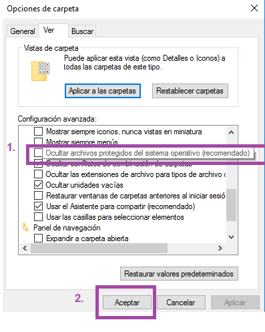Disable Usar el Asistente para compartir
265x332 pixels.
click(x=38, y=206)
